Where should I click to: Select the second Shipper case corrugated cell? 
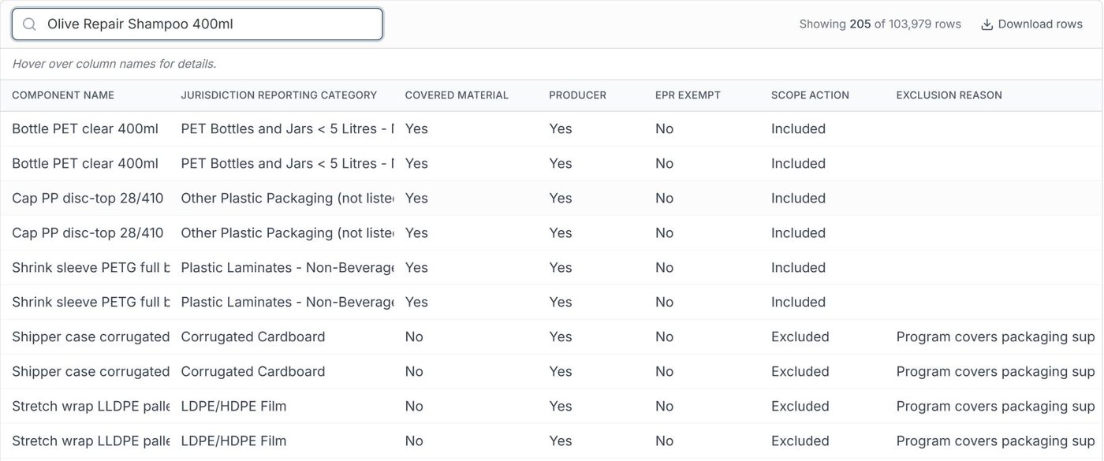(91, 372)
